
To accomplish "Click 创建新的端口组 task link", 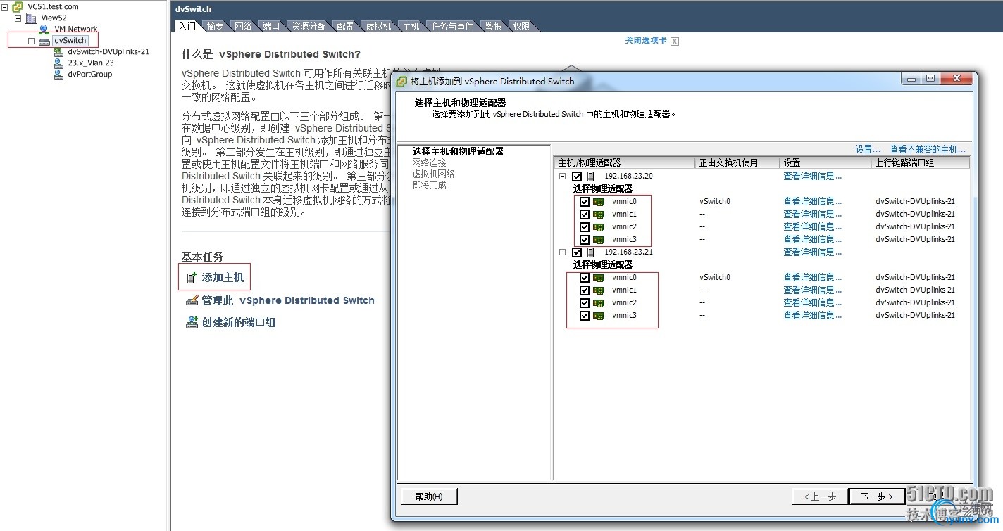I will click(238, 323).
